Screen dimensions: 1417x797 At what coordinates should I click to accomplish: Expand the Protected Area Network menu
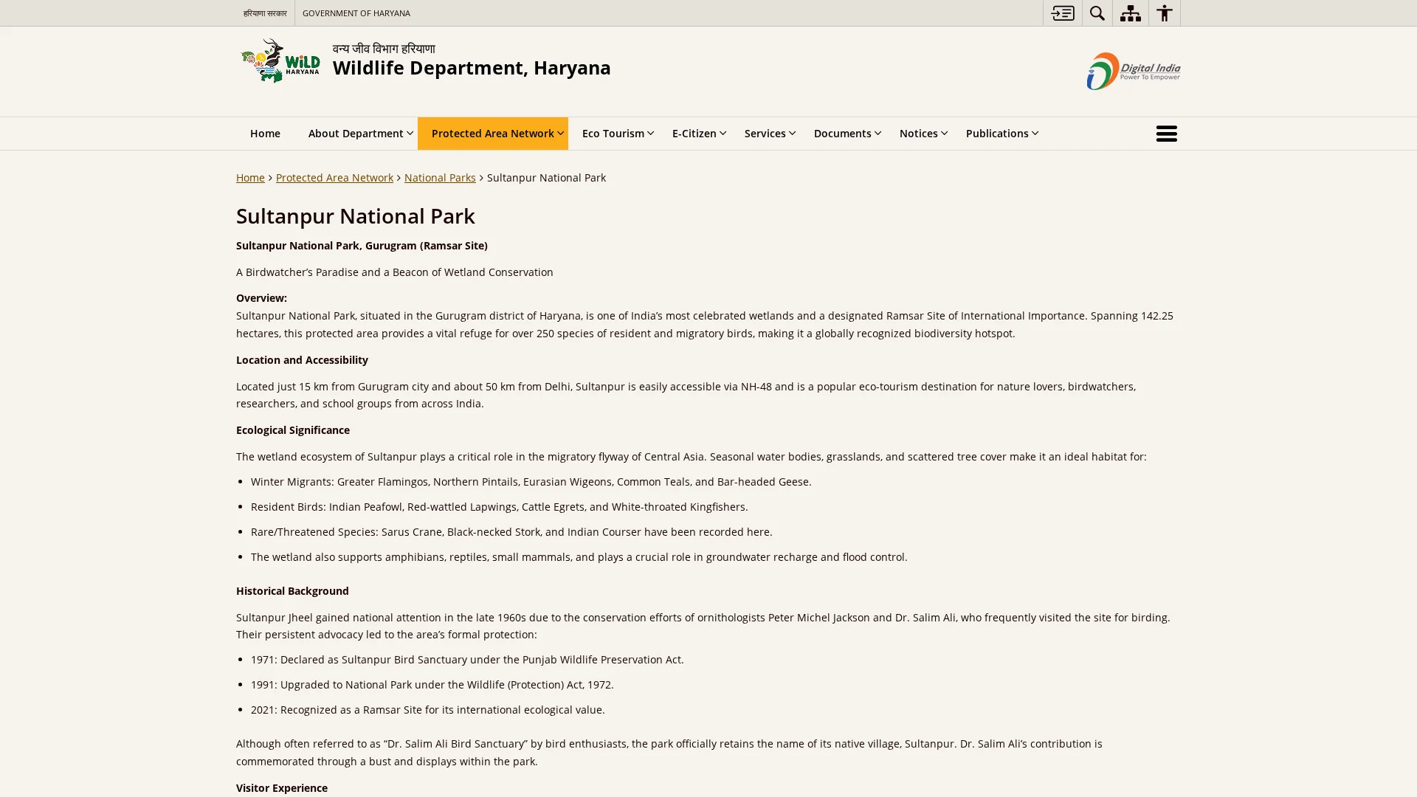click(x=492, y=134)
